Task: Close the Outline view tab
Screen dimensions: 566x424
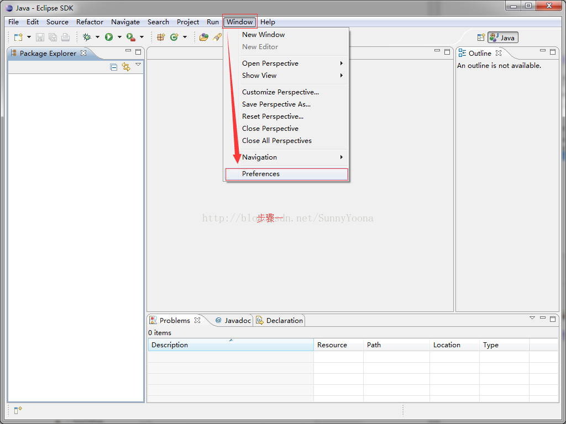Action: tap(499, 53)
